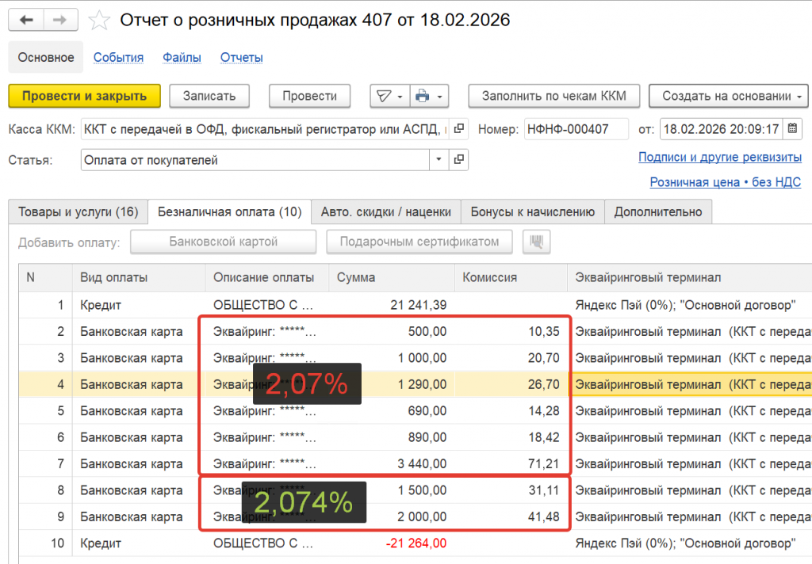Open the Касса ККМ field's open-form icon

pyautogui.click(x=459, y=129)
